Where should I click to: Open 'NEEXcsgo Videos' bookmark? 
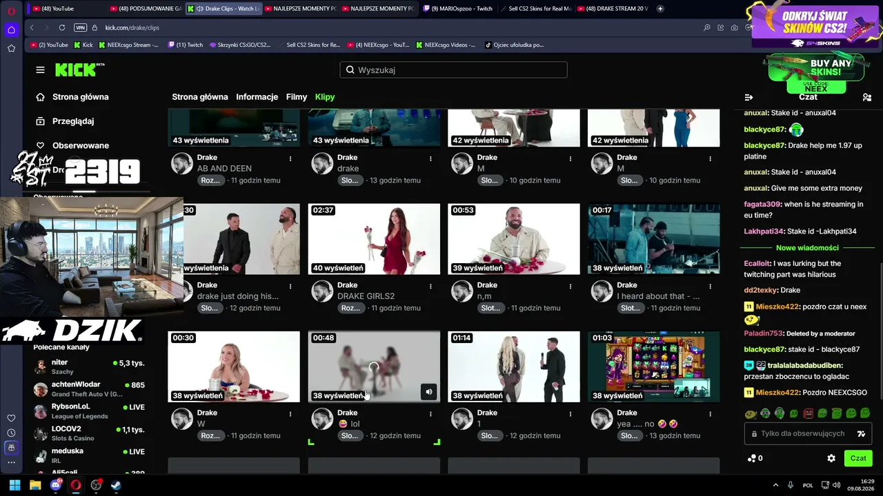pyautogui.click(x=446, y=45)
